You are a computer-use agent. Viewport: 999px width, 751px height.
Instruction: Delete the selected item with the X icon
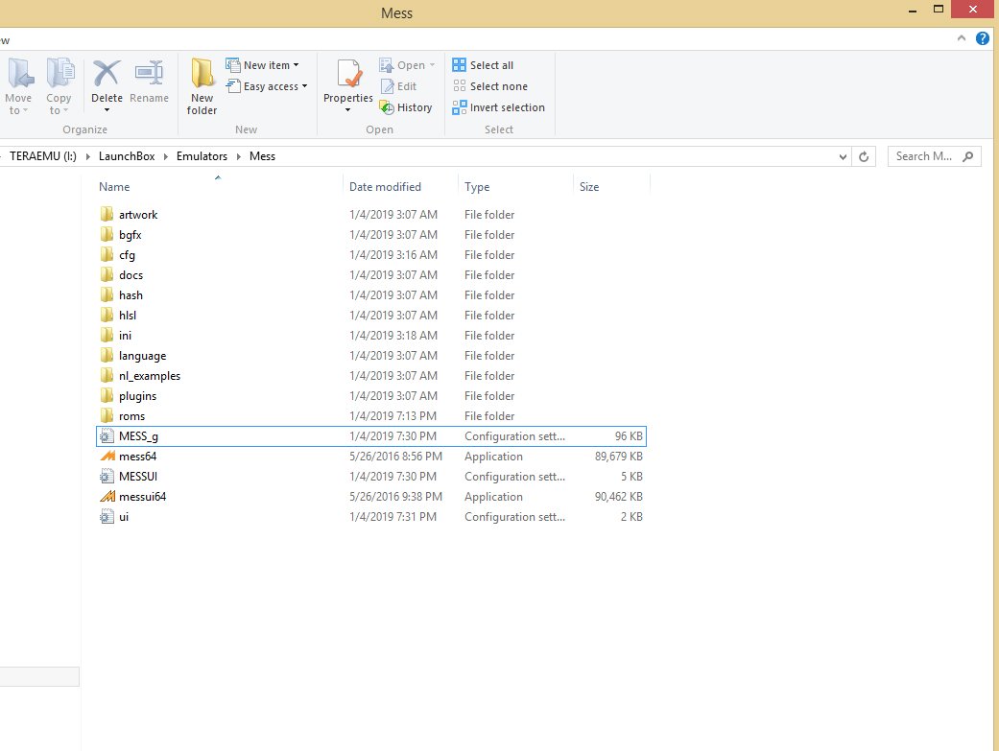[x=107, y=74]
